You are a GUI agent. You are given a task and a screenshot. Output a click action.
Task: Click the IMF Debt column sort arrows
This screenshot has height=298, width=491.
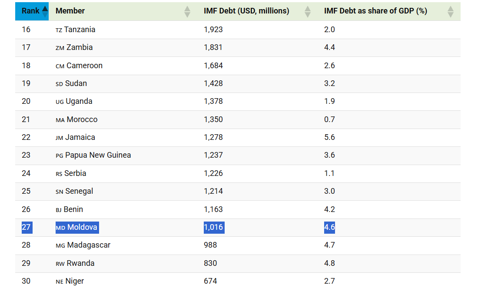click(308, 12)
